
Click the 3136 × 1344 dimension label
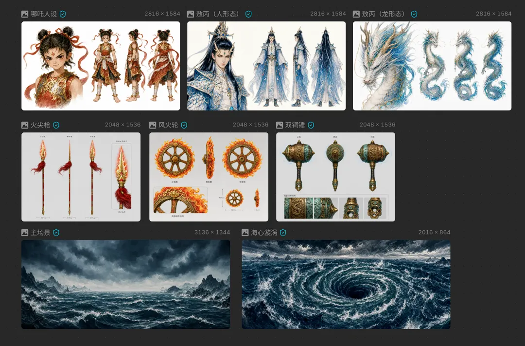tap(212, 232)
